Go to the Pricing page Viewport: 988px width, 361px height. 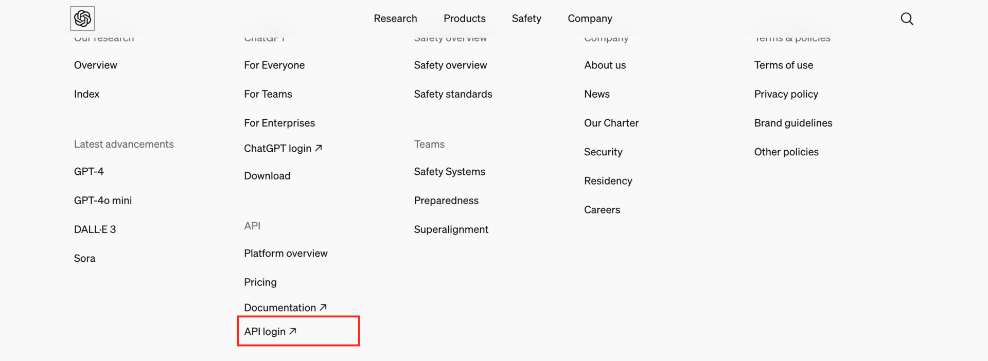coord(260,282)
